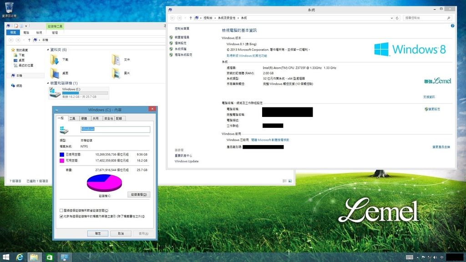Uncheck the allow file content indexing checkbox
The image size is (466, 262).
(x=61, y=217)
